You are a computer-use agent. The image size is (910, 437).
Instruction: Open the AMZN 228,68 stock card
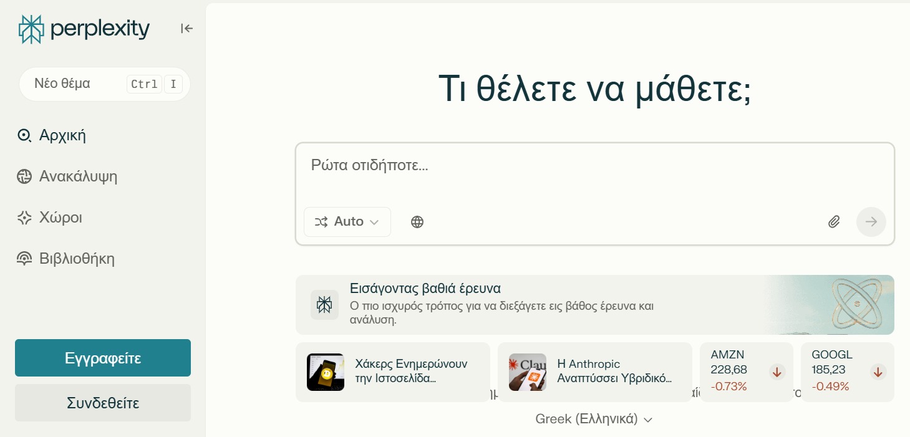coord(747,372)
